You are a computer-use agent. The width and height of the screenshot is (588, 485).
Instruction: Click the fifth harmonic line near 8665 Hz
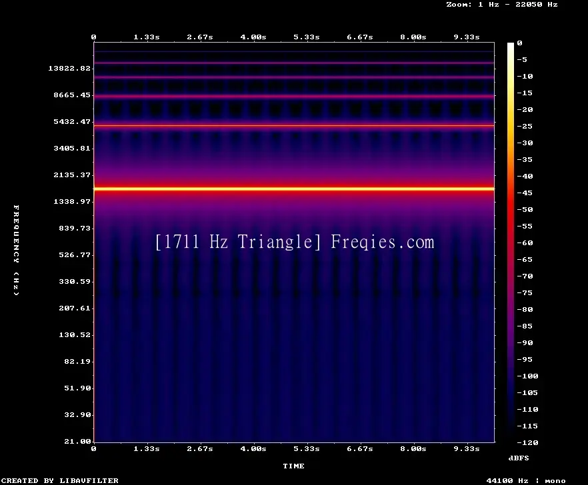(x=294, y=97)
